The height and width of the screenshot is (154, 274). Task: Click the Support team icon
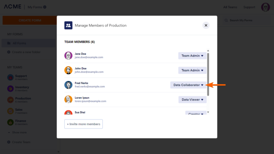[x=10, y=77]
